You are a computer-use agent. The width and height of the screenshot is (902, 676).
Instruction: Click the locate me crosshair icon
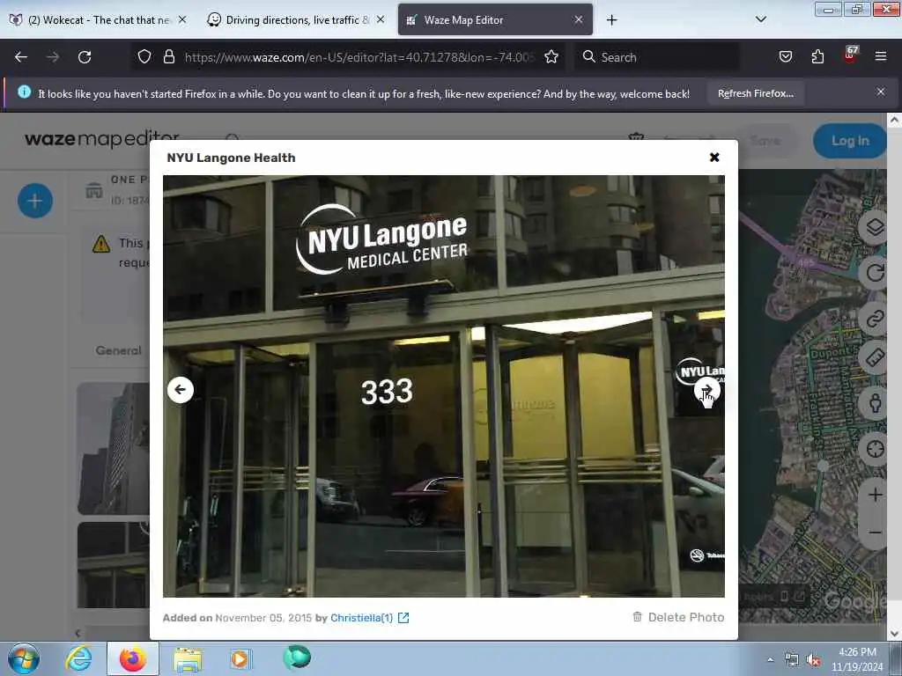[x=875, y=448]
